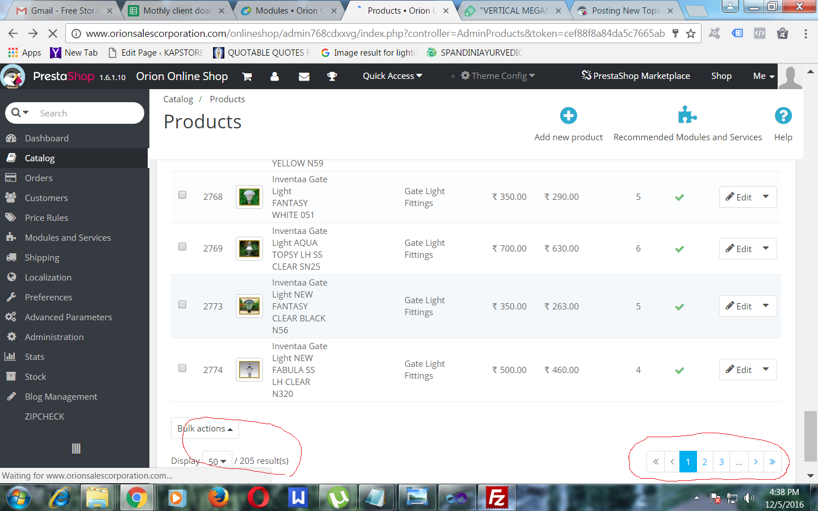Open PrestaShop Marketplace link

click(x=636, y=76)
